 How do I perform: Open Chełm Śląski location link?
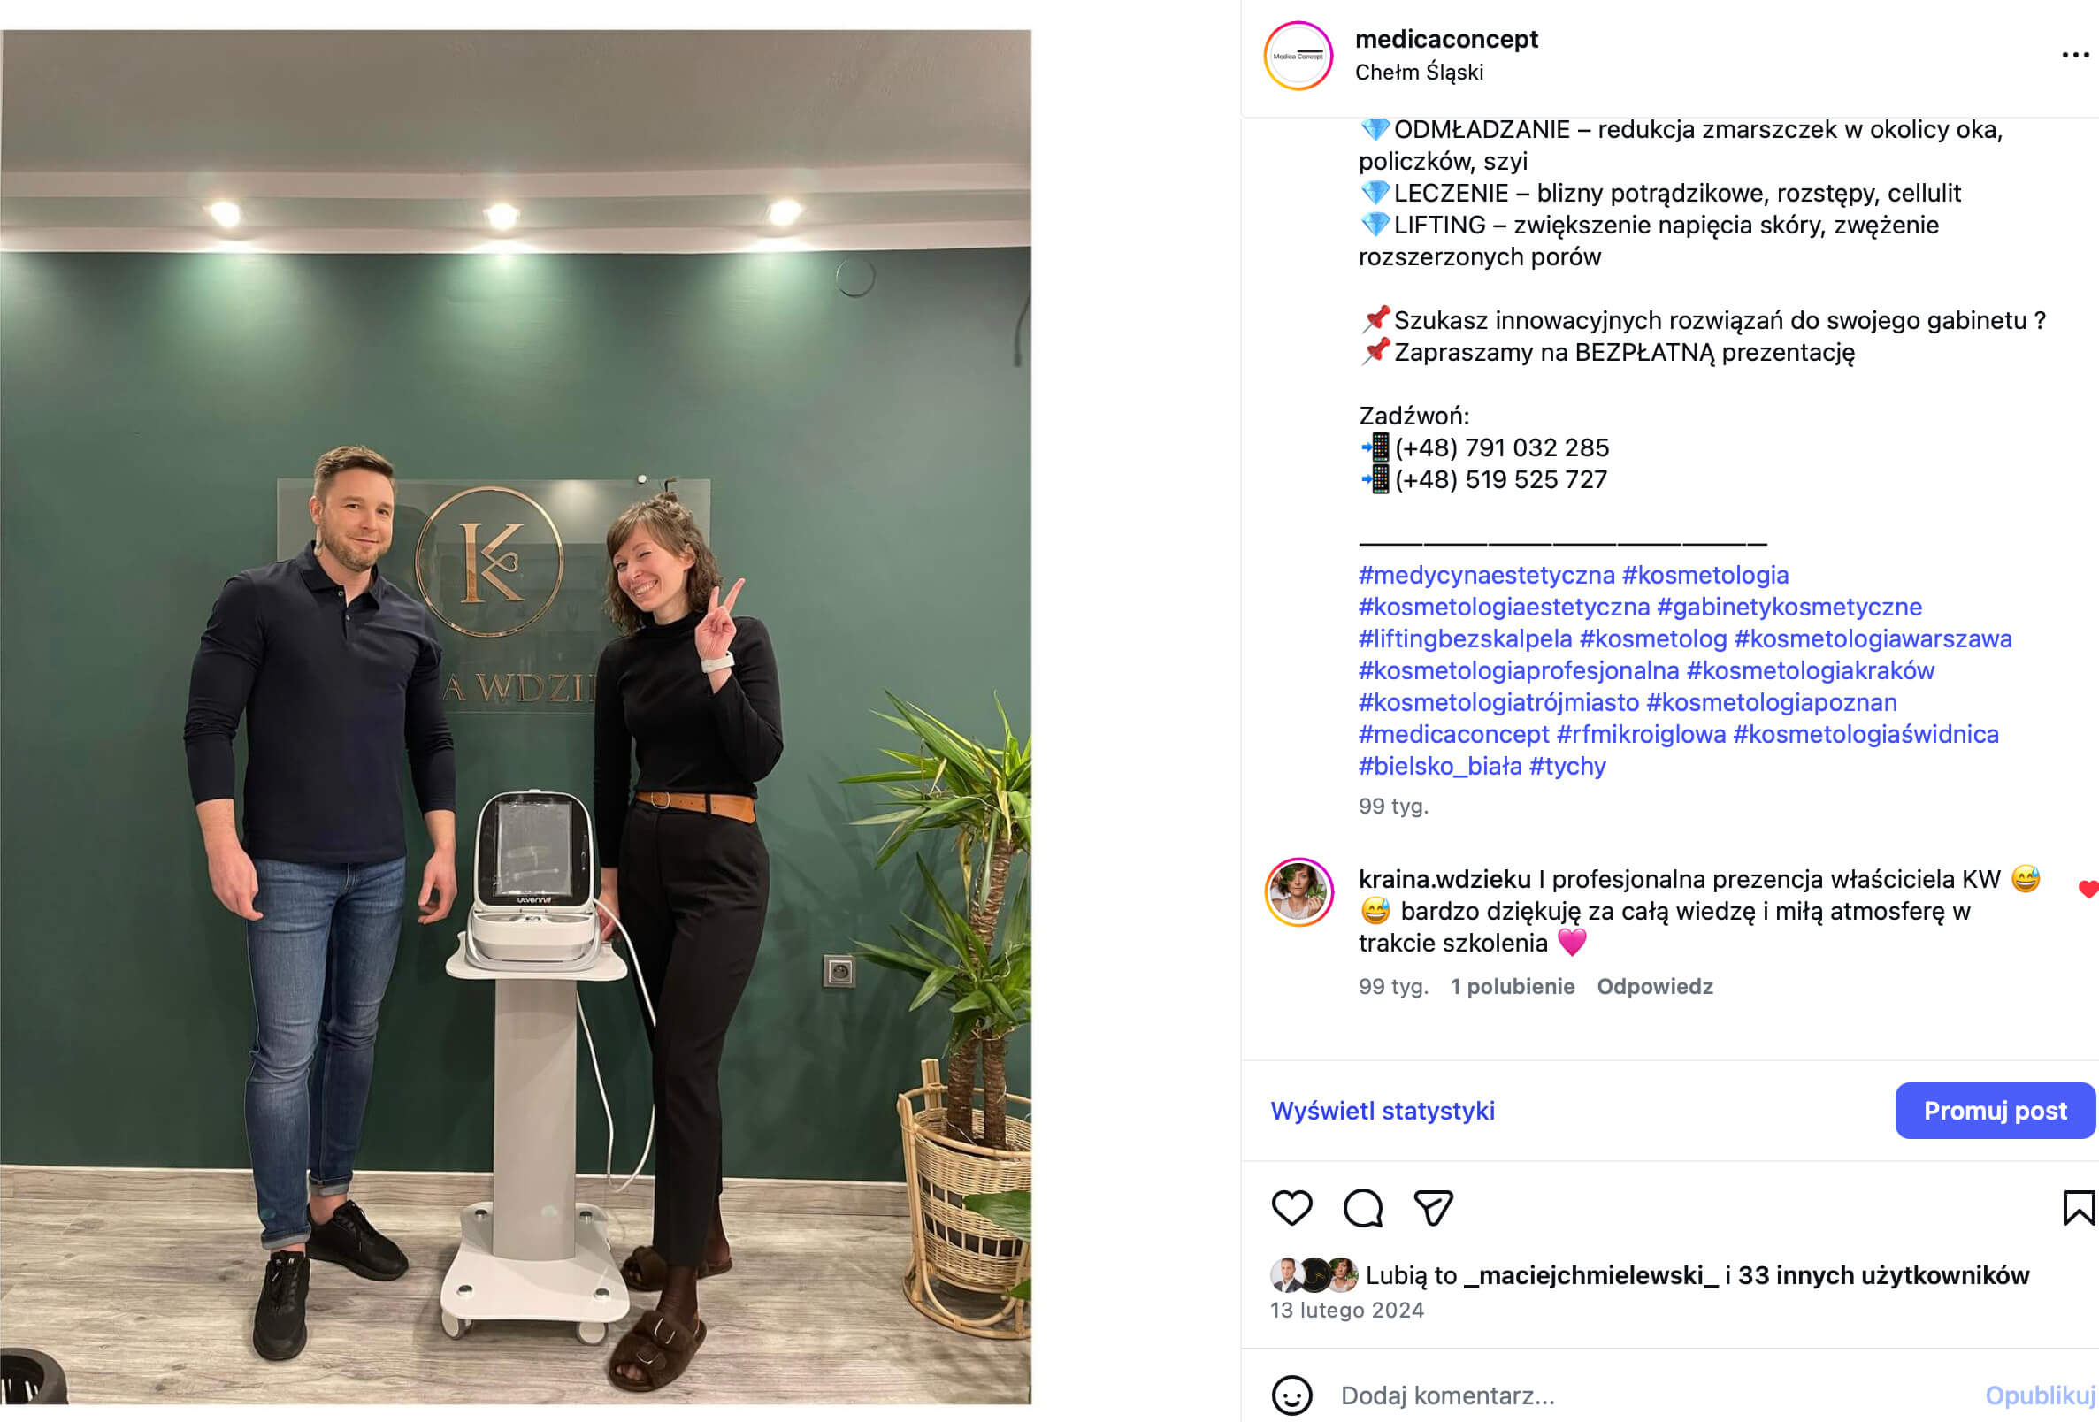1419,73
